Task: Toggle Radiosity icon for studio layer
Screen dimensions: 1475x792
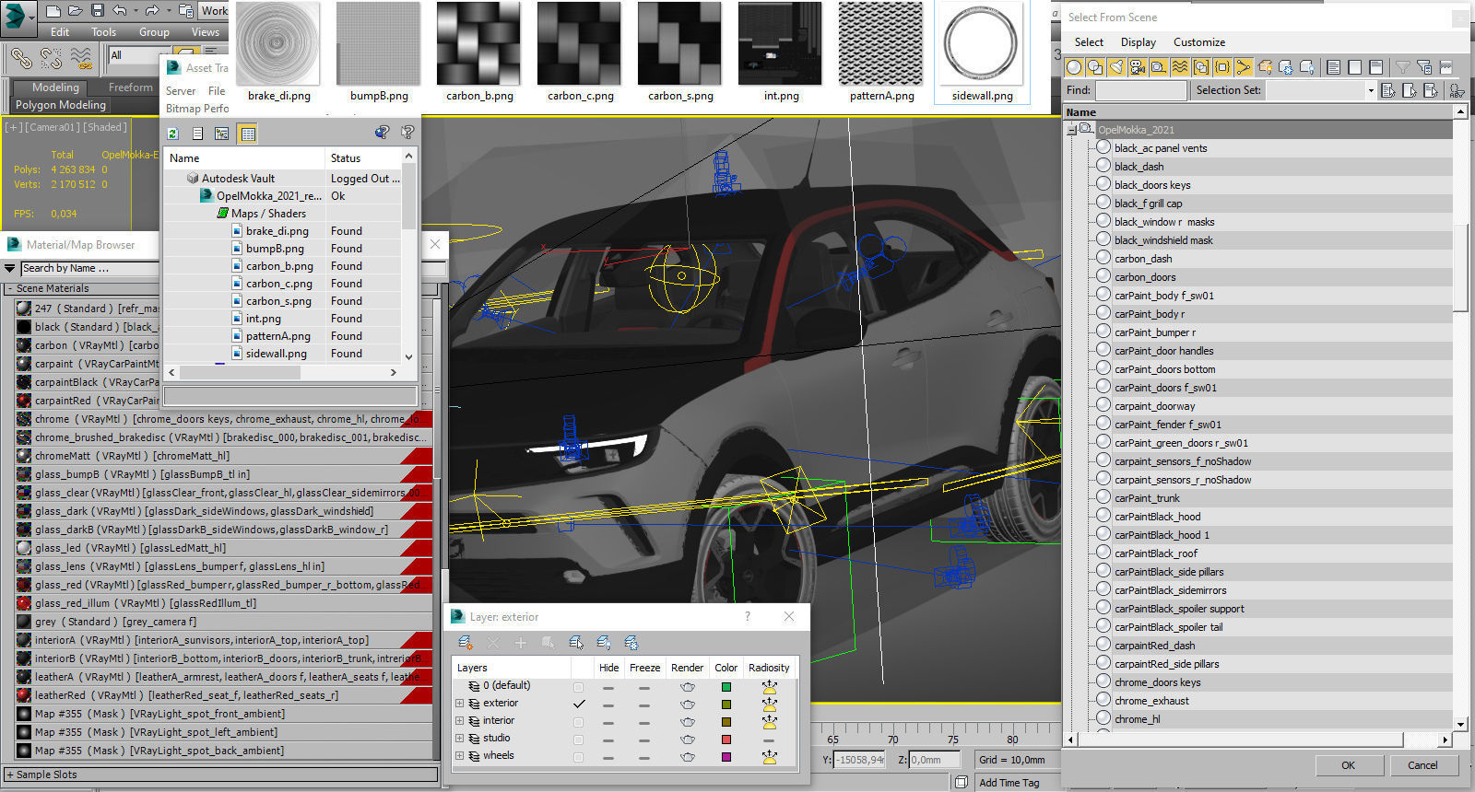Action: 769,740
